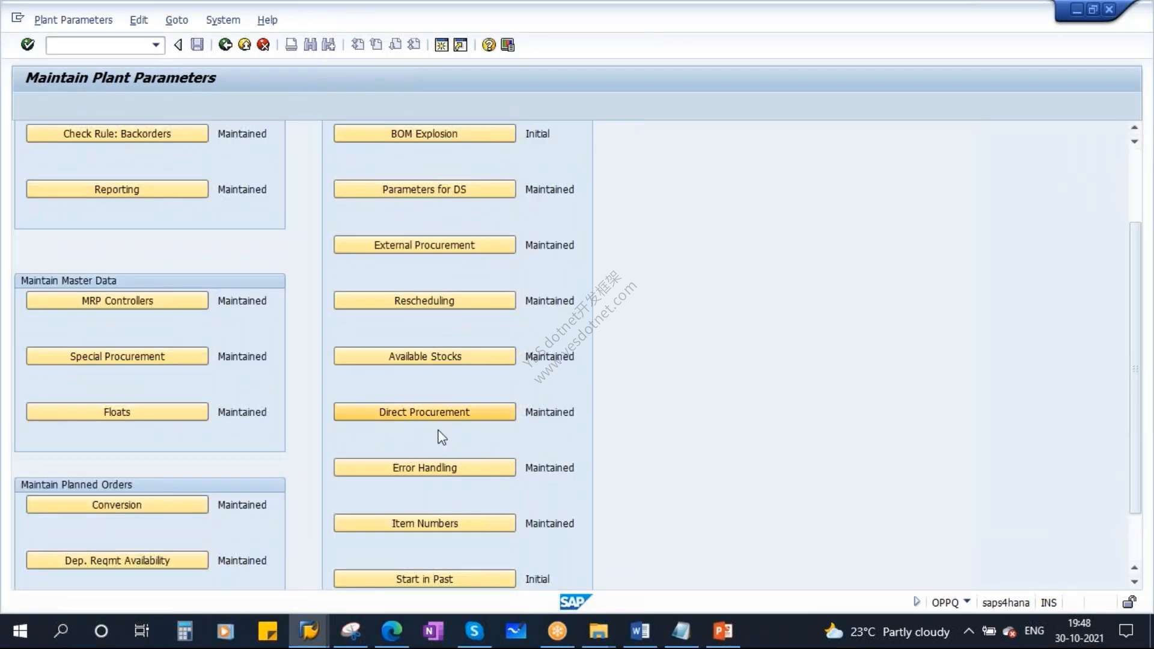1154x649 pixels.
Task: Click the Print icon
Action: (292, 44)
